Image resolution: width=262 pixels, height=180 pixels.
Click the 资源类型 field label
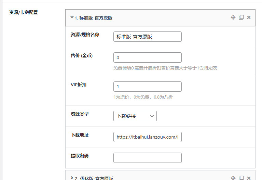[x=80, y=114]
